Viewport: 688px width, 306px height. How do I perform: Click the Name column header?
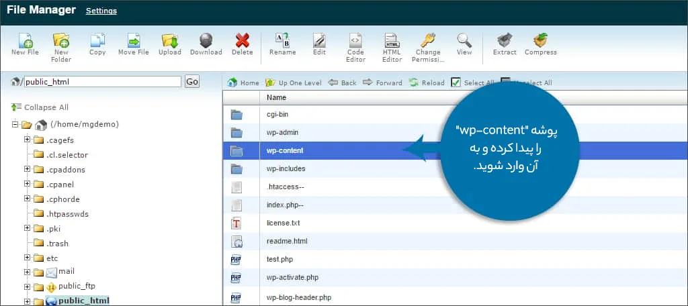276,97
